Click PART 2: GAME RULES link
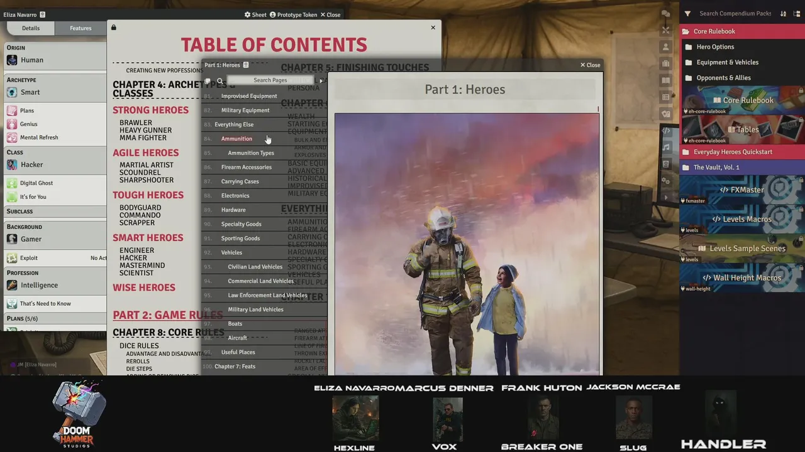This screenshot has height=452, width=805. click(167, 315)
